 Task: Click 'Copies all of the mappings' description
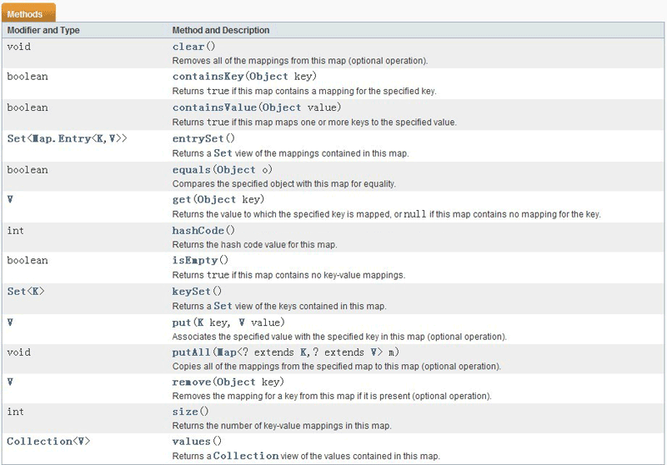(337, 367)
